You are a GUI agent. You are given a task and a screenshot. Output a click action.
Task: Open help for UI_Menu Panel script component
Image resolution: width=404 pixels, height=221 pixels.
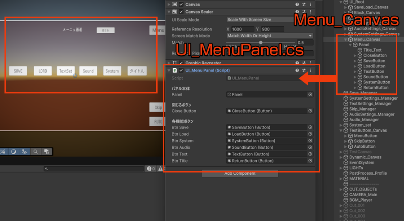[297, 71]
